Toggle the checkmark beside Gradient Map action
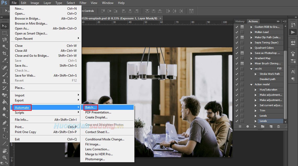Viewport: 298px width, 166px height. [237, 58]
